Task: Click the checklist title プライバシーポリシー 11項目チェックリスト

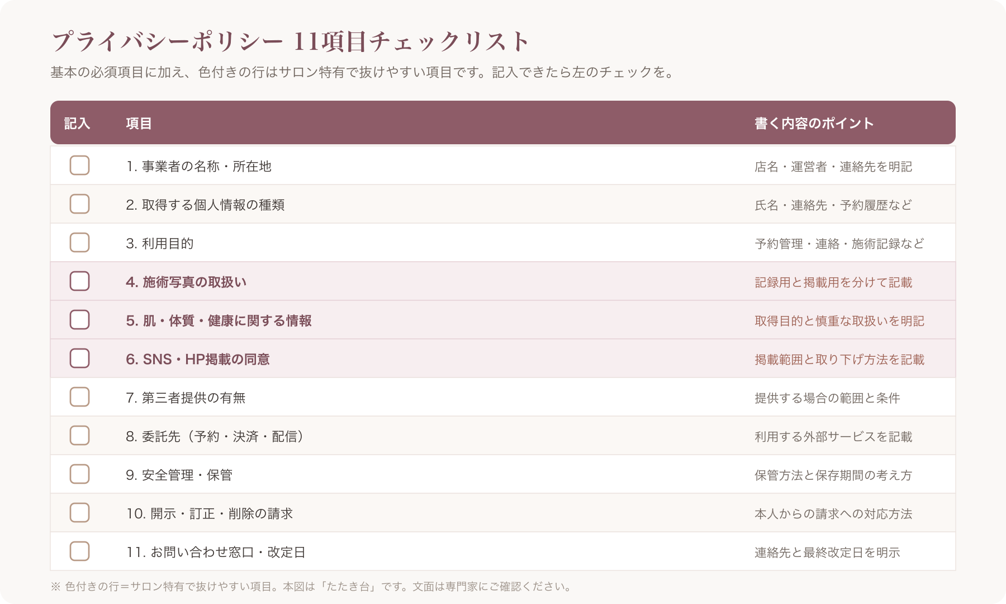Action: [290, 41]
